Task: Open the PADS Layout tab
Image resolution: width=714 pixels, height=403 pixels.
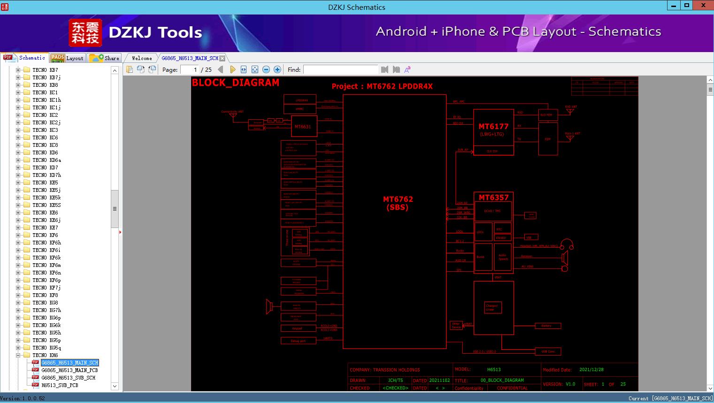Action: [67, 58]
